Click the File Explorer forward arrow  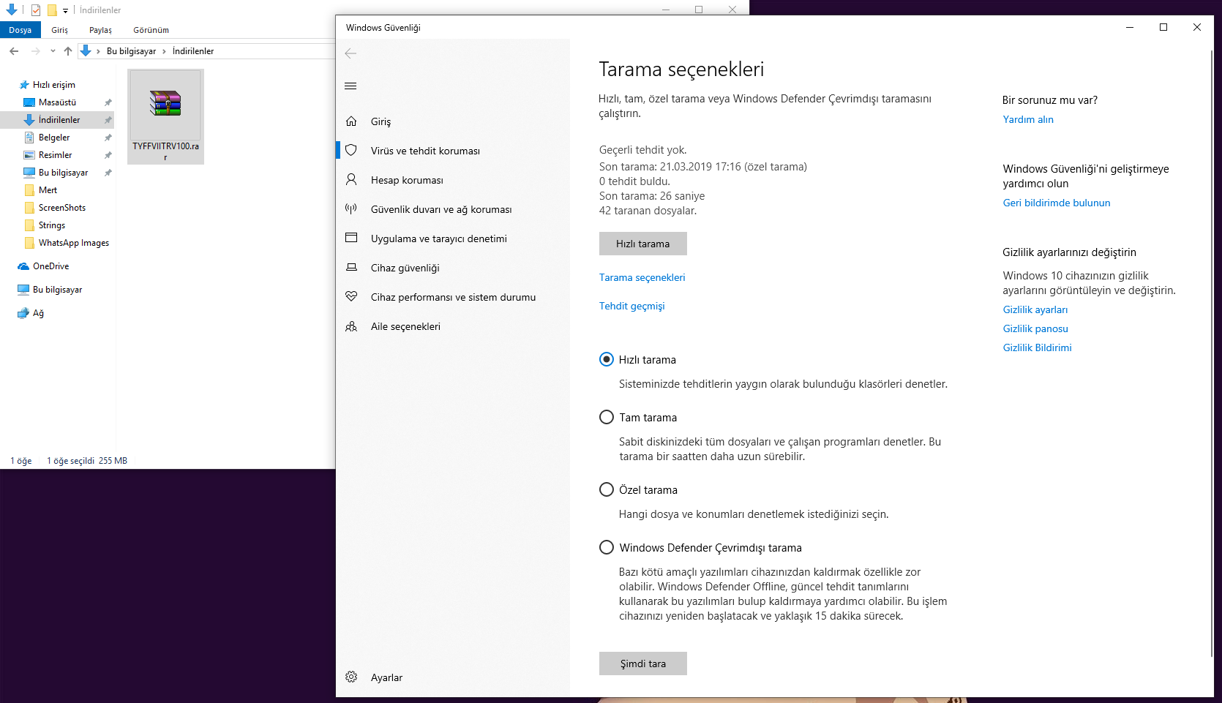point(35,51)
